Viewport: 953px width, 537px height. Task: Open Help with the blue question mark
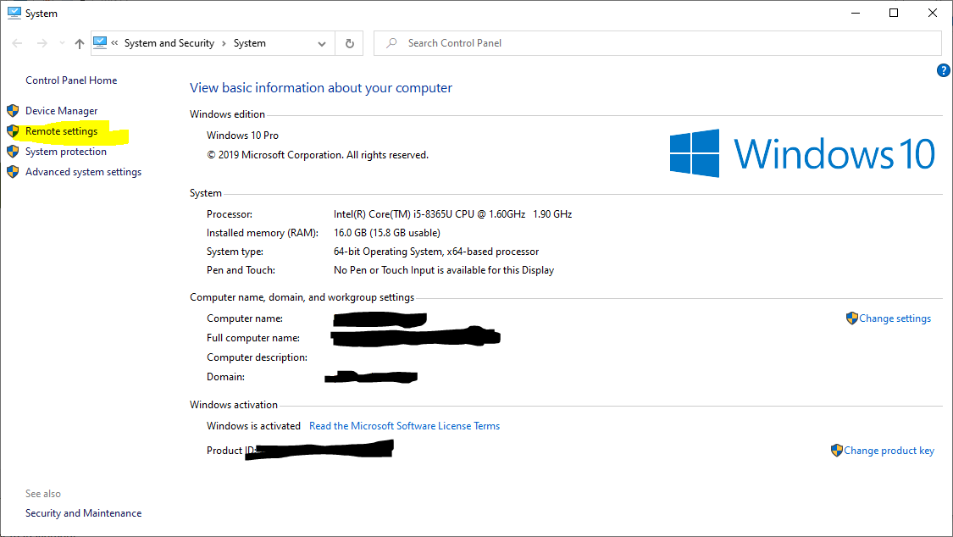pyautogui.click(x=944, y=70)
